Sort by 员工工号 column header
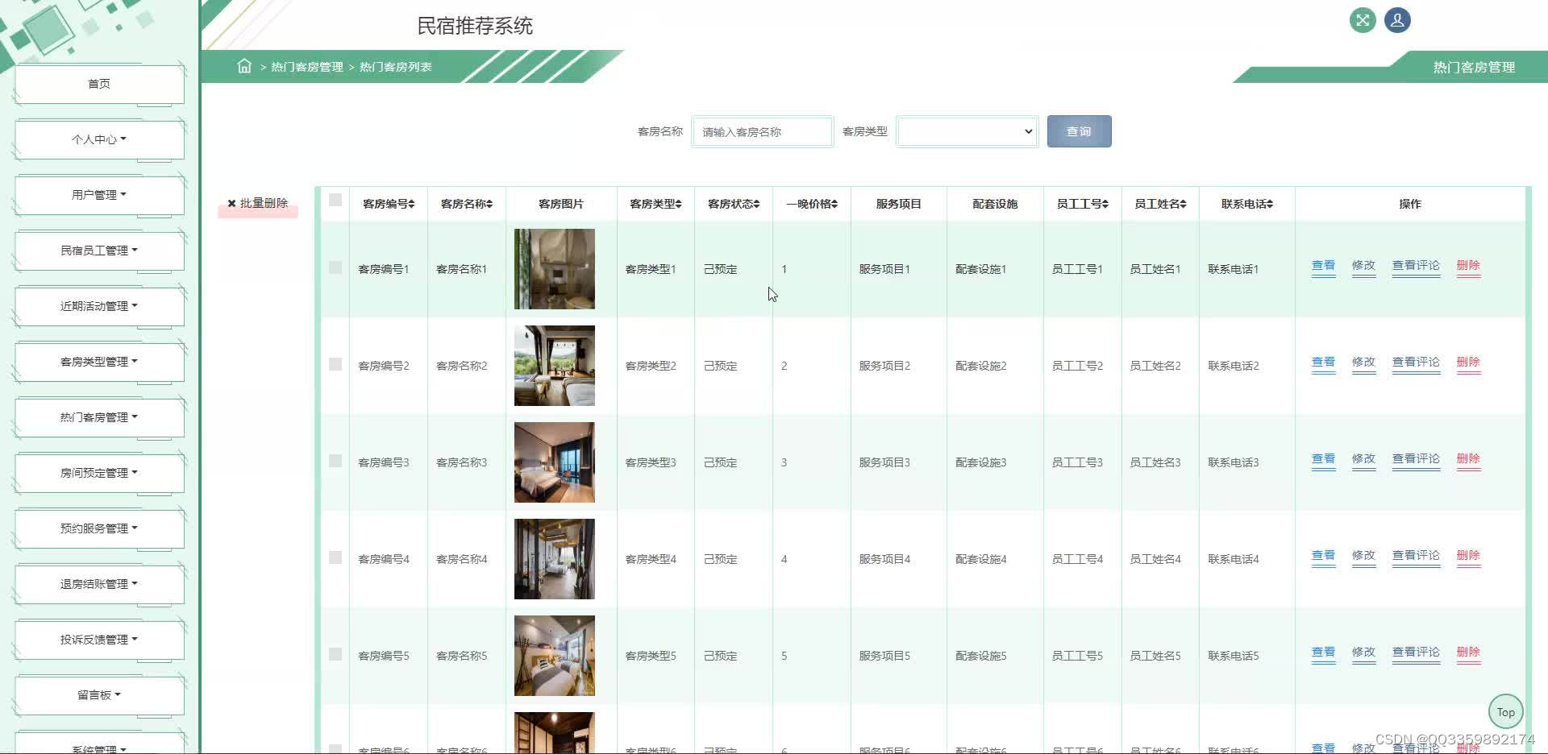Viewport: 1548px width, 754px height. (x=1082, y=204)
